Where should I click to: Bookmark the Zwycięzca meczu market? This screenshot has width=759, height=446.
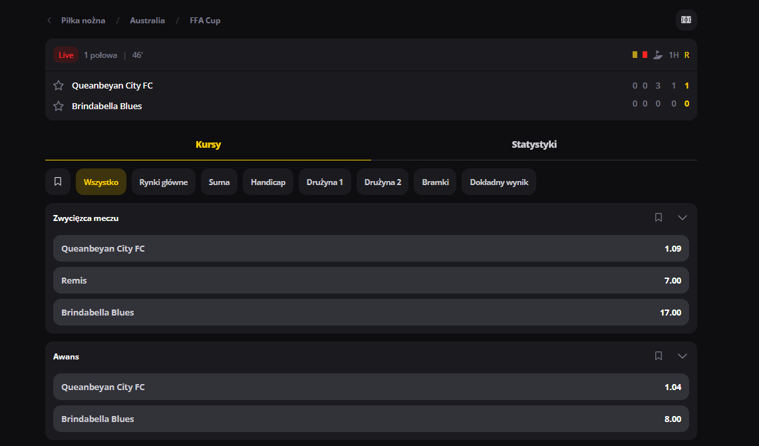tap(659, 218)
